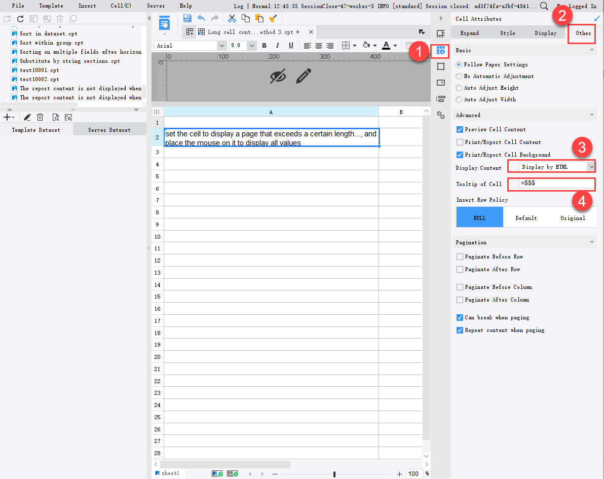
Task: Apply underline formatting
Action: pos(291,46)
